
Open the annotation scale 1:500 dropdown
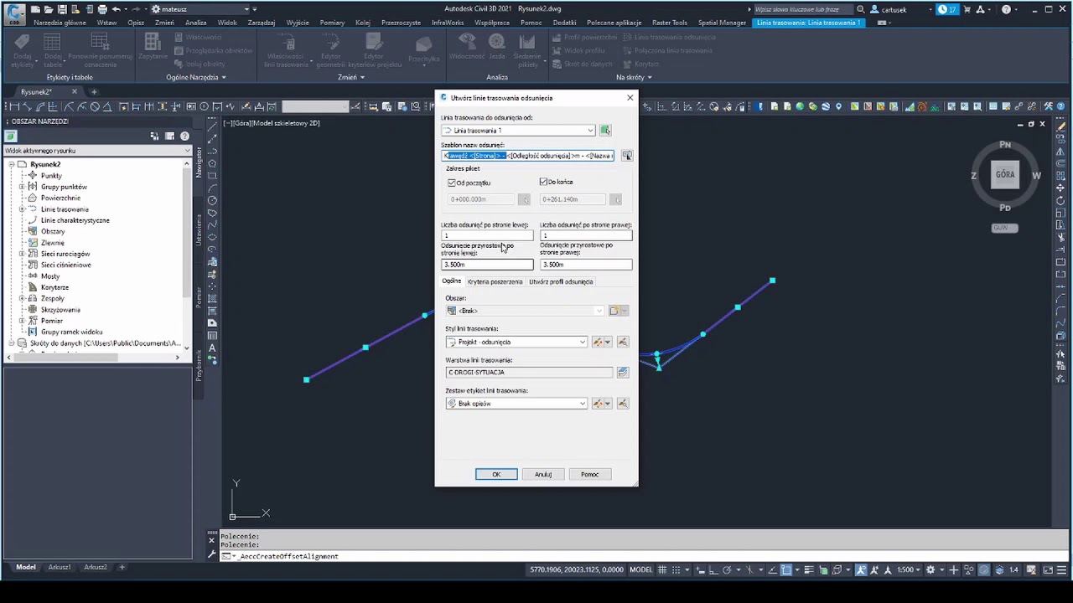pyautogui.click(x=910, y=569)
